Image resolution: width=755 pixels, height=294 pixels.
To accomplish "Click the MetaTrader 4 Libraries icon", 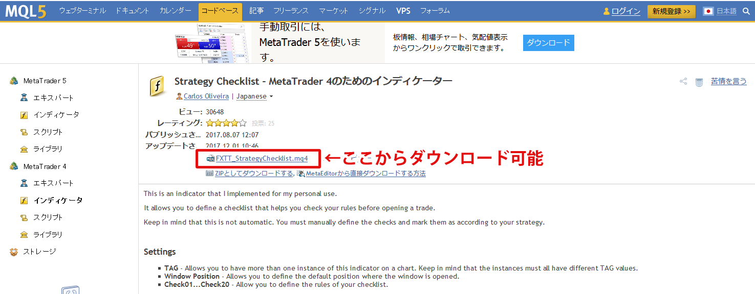I will tap(24, 235).
